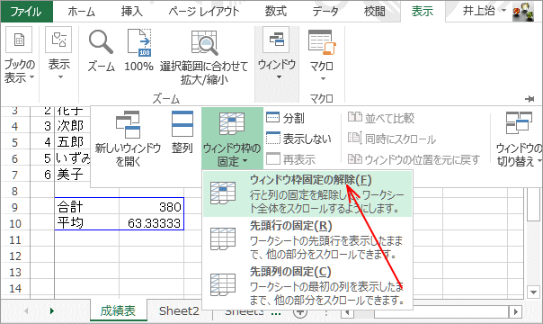Select the cell containing 次郎

(x=73, y=125)
